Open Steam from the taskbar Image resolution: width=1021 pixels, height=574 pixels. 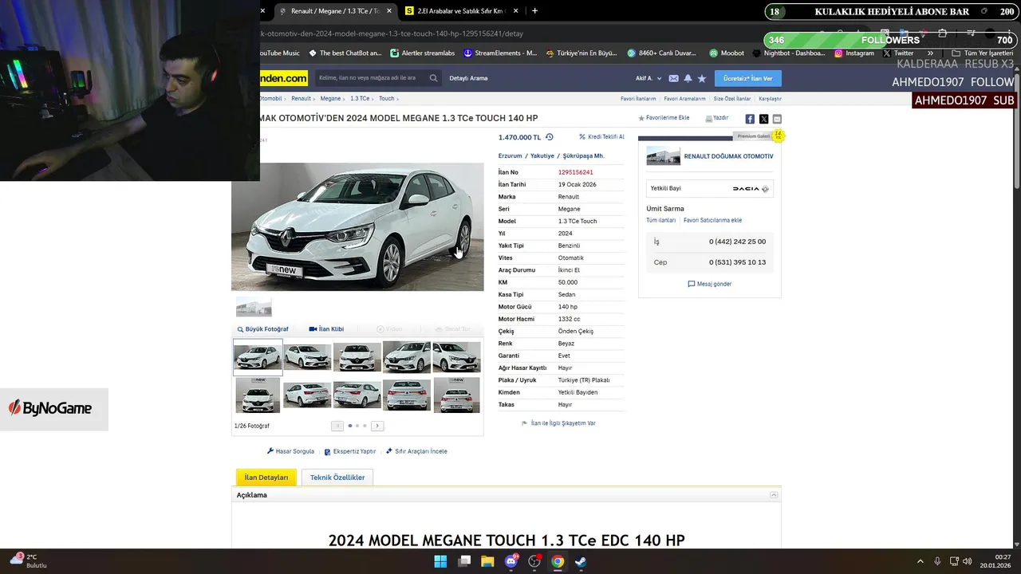pos(581,561)
